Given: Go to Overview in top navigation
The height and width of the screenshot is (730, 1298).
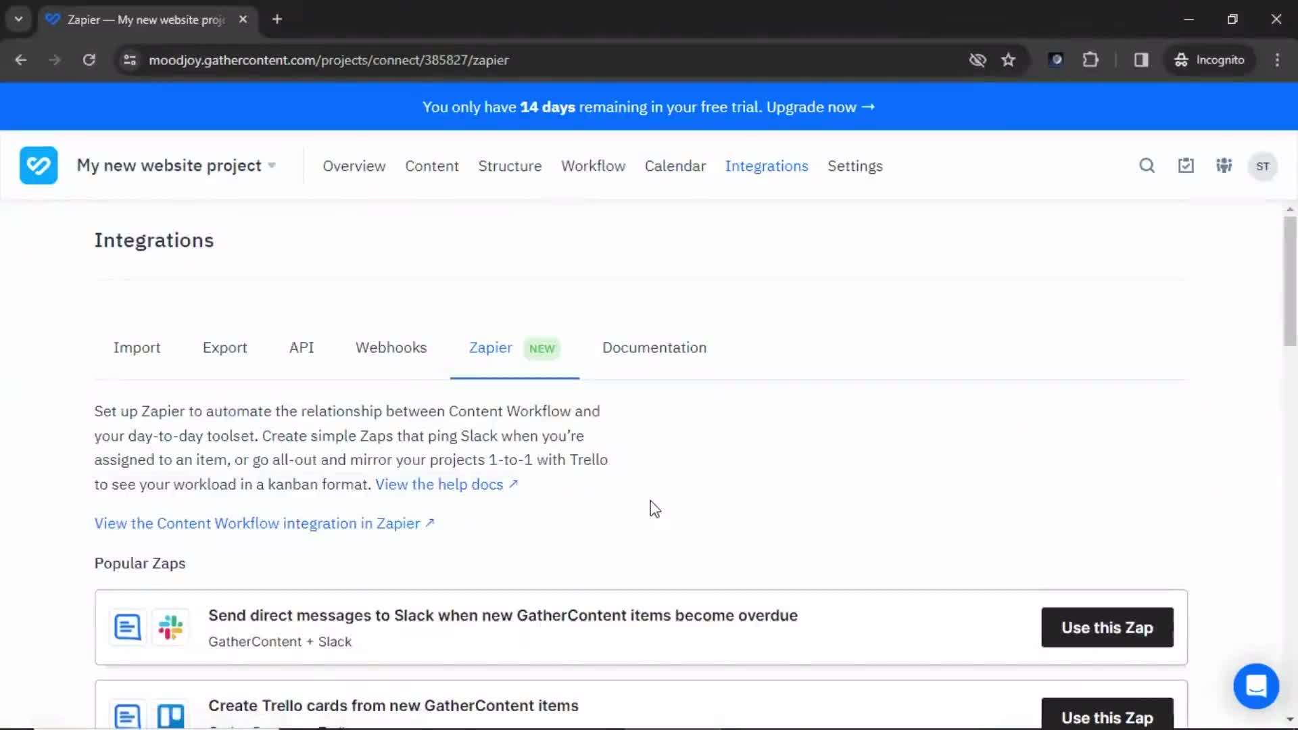Looking at the screenshot, I should [354, 166].
